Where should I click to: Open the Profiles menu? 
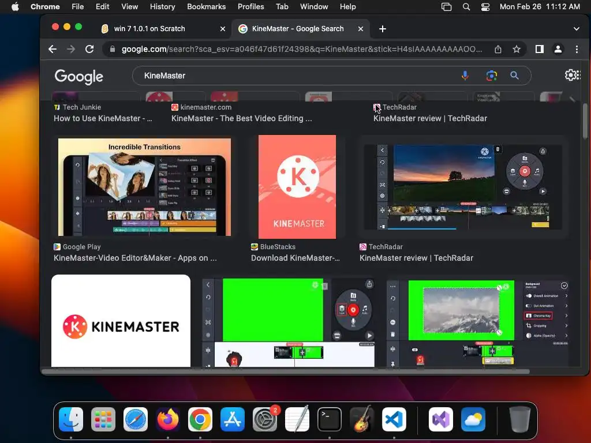pyautogui.click(x=250, y=6)
